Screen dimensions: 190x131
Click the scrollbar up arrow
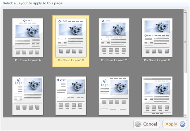point(185,11)
